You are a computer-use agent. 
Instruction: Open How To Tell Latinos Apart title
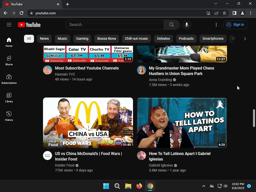[180, 156]
